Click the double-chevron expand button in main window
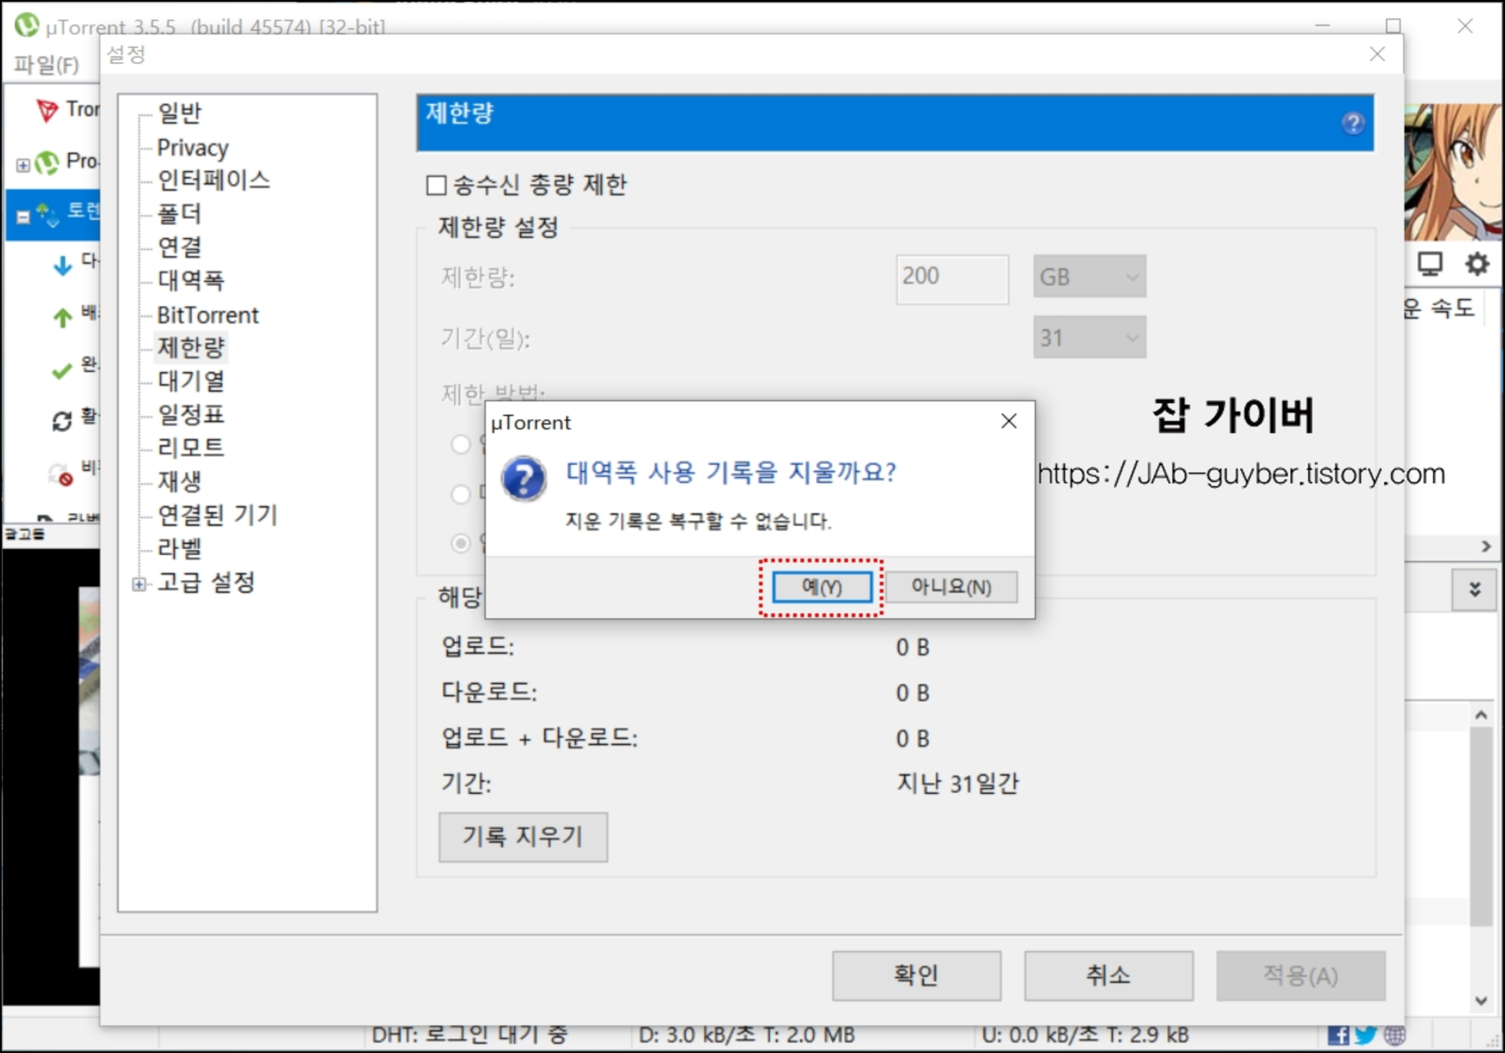The height and width of the screenshot is (1053, 1505). (x=1474, y=589)
